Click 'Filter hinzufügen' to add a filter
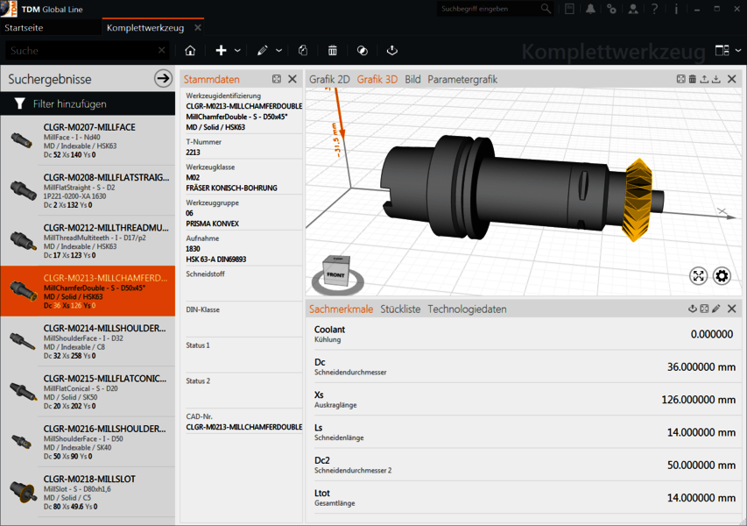This screenshot has width=747, height=526. [69, 104]
